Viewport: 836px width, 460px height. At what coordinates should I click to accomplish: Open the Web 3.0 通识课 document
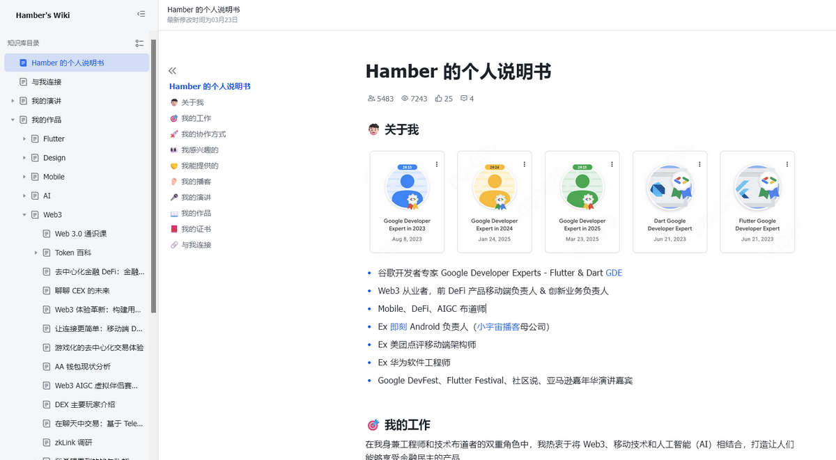(81, 234)
